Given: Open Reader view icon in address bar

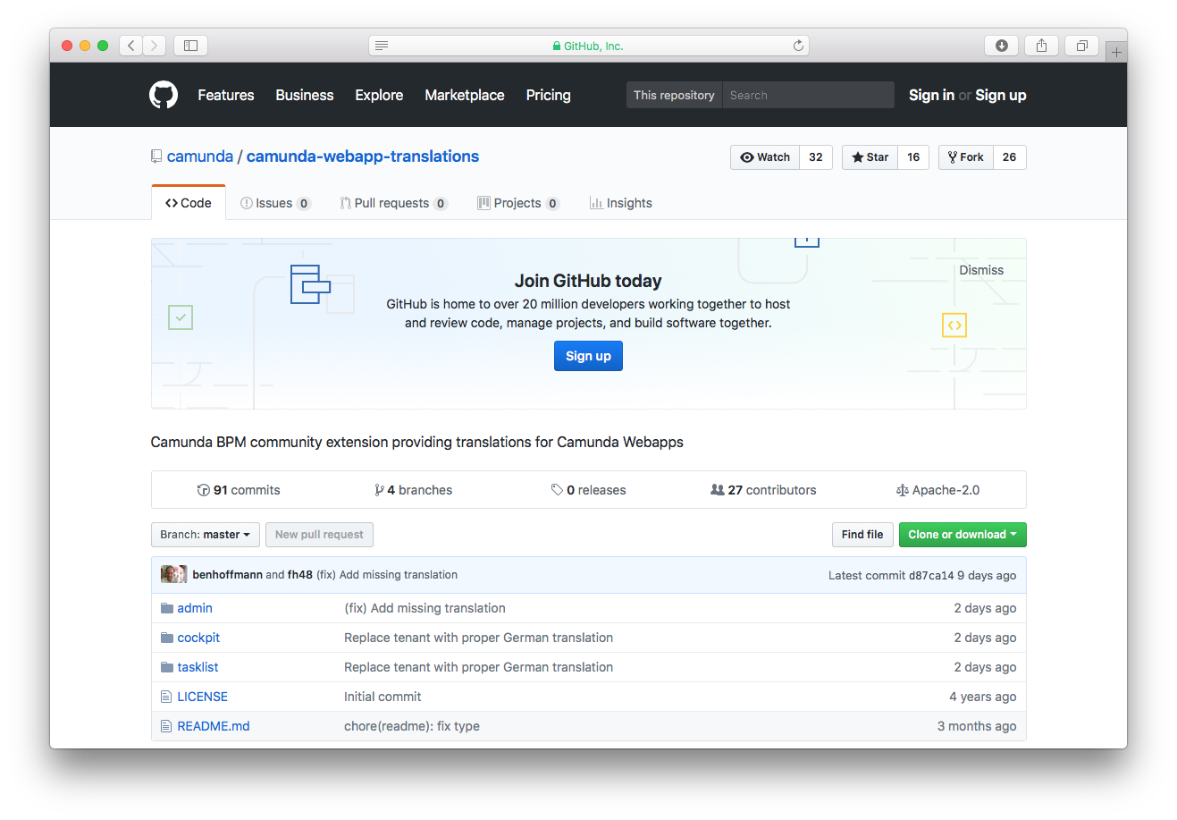Looking at the screenshot, I should point(382,46).
